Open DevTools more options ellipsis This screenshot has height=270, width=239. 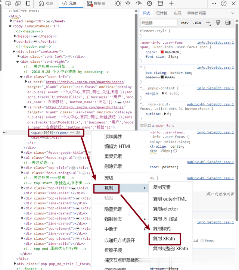(214, 3)
